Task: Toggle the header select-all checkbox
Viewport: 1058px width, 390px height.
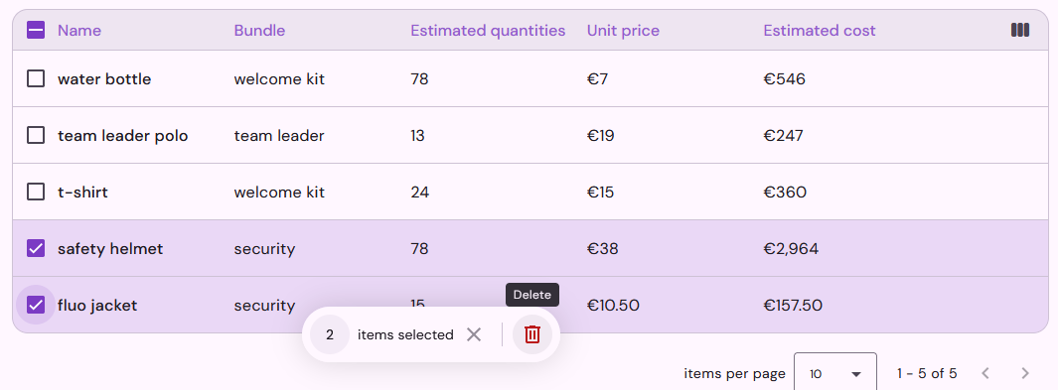Action: tap(36, 30)
